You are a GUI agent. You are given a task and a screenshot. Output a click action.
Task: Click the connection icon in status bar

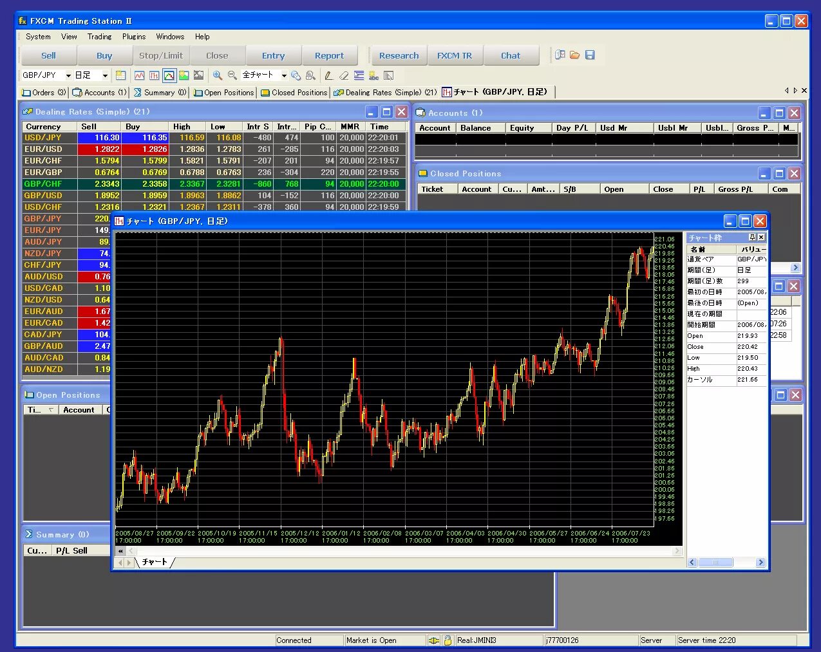coord(434,640)
